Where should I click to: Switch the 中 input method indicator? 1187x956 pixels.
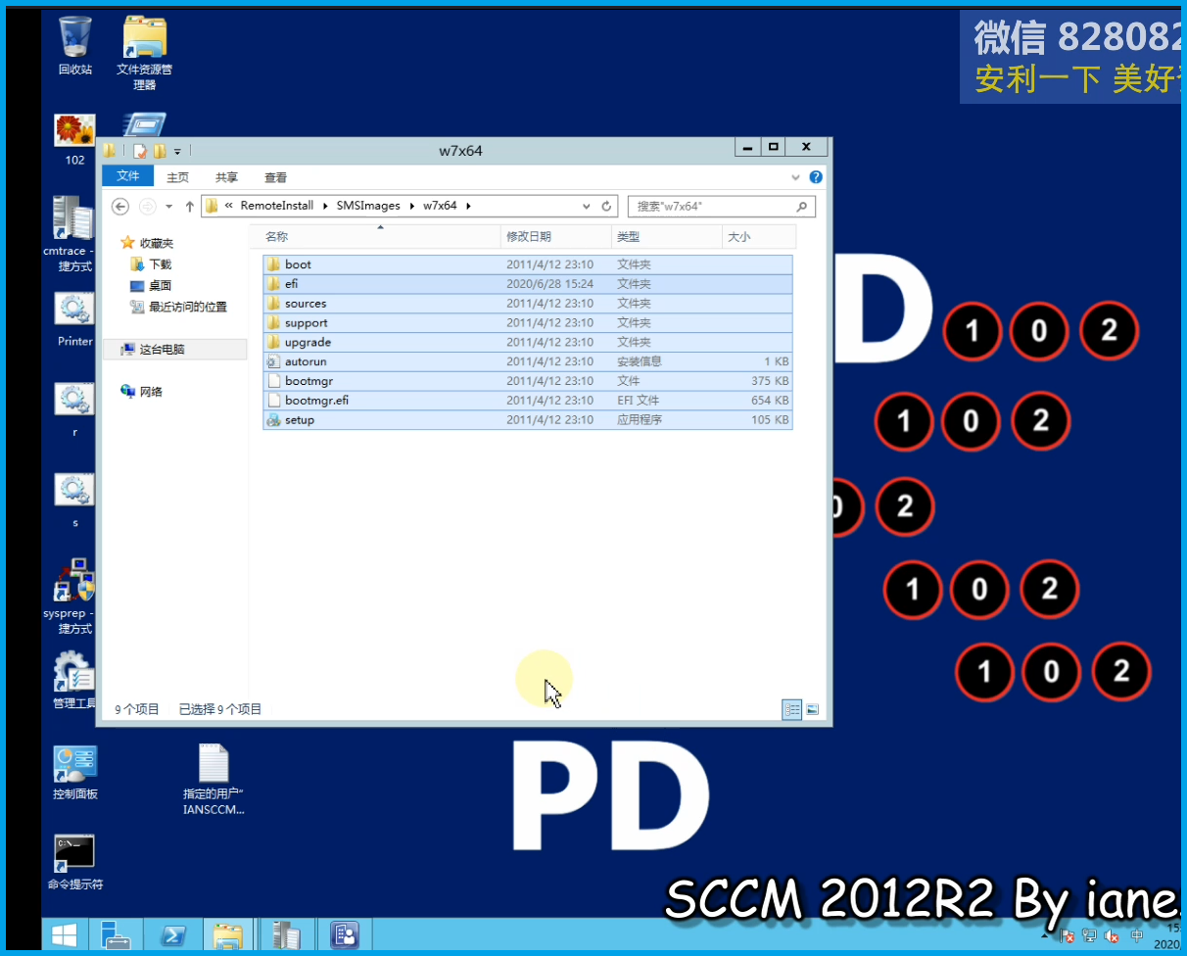click(x=1136, y=936)
